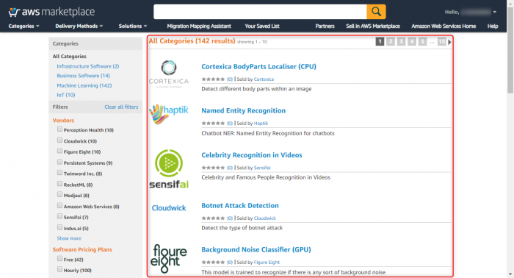The image size is (514, 278).
Task: Click the Figure Eight logo
Action: click(169, 259)
